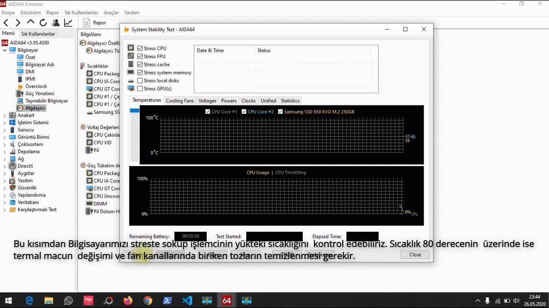Click the blue temperature graph scale slider
This screenshot has width=549, height=308.
pos(134,110)
